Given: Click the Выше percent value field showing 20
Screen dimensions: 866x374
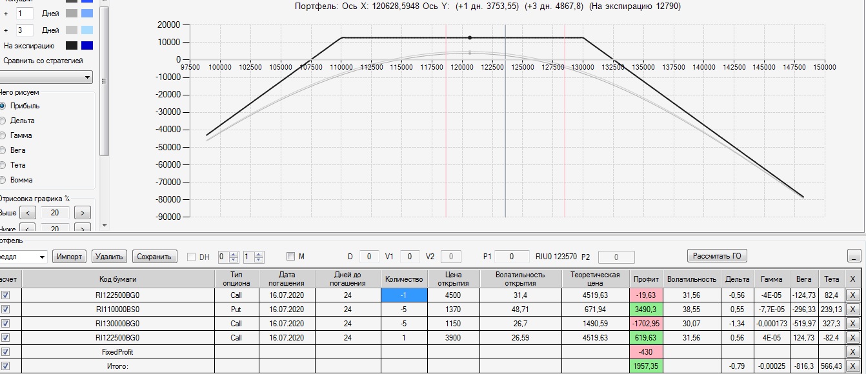Looking at the screenshot, I should click(x=55, y=213).
